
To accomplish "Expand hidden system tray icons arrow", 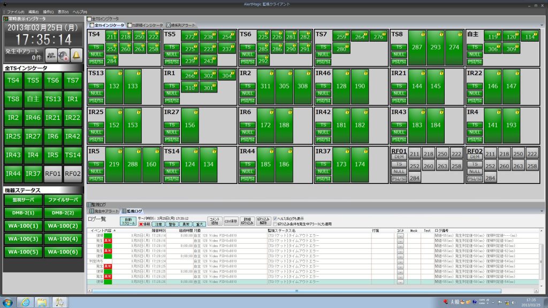I will click(x=493, y=303).
